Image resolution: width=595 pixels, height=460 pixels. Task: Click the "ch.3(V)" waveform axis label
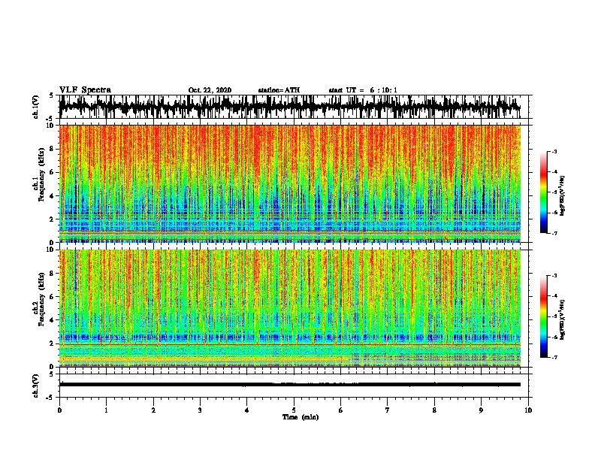(x=36, y=386)
